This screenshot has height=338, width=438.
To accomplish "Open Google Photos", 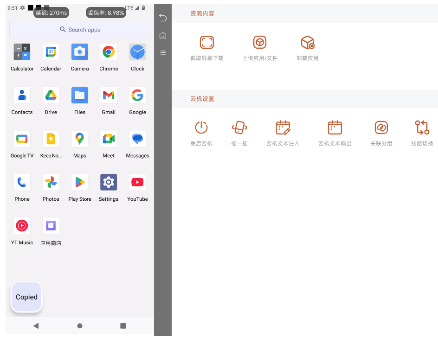I will [x=51, y=182].
